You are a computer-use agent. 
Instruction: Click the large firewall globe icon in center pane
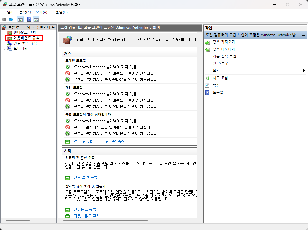[68, 40]
